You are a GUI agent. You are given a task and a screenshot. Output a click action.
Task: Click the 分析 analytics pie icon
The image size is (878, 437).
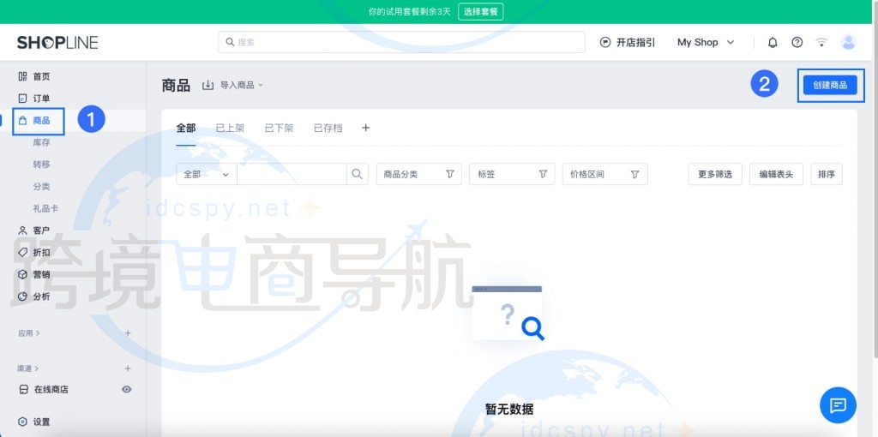pyautogui.click(x=22, y=296)
